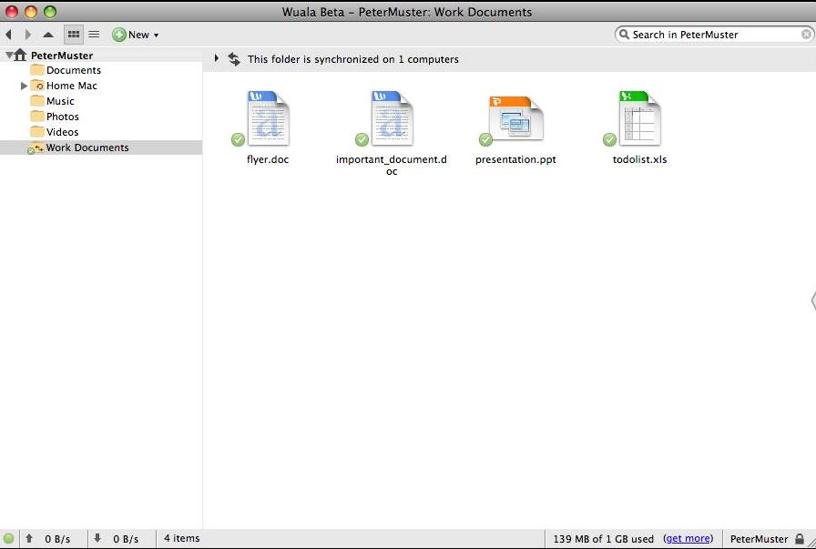816x549 pixels.
Task: Open the Documents folder in the sidebar
Action: tap(74, 70)
